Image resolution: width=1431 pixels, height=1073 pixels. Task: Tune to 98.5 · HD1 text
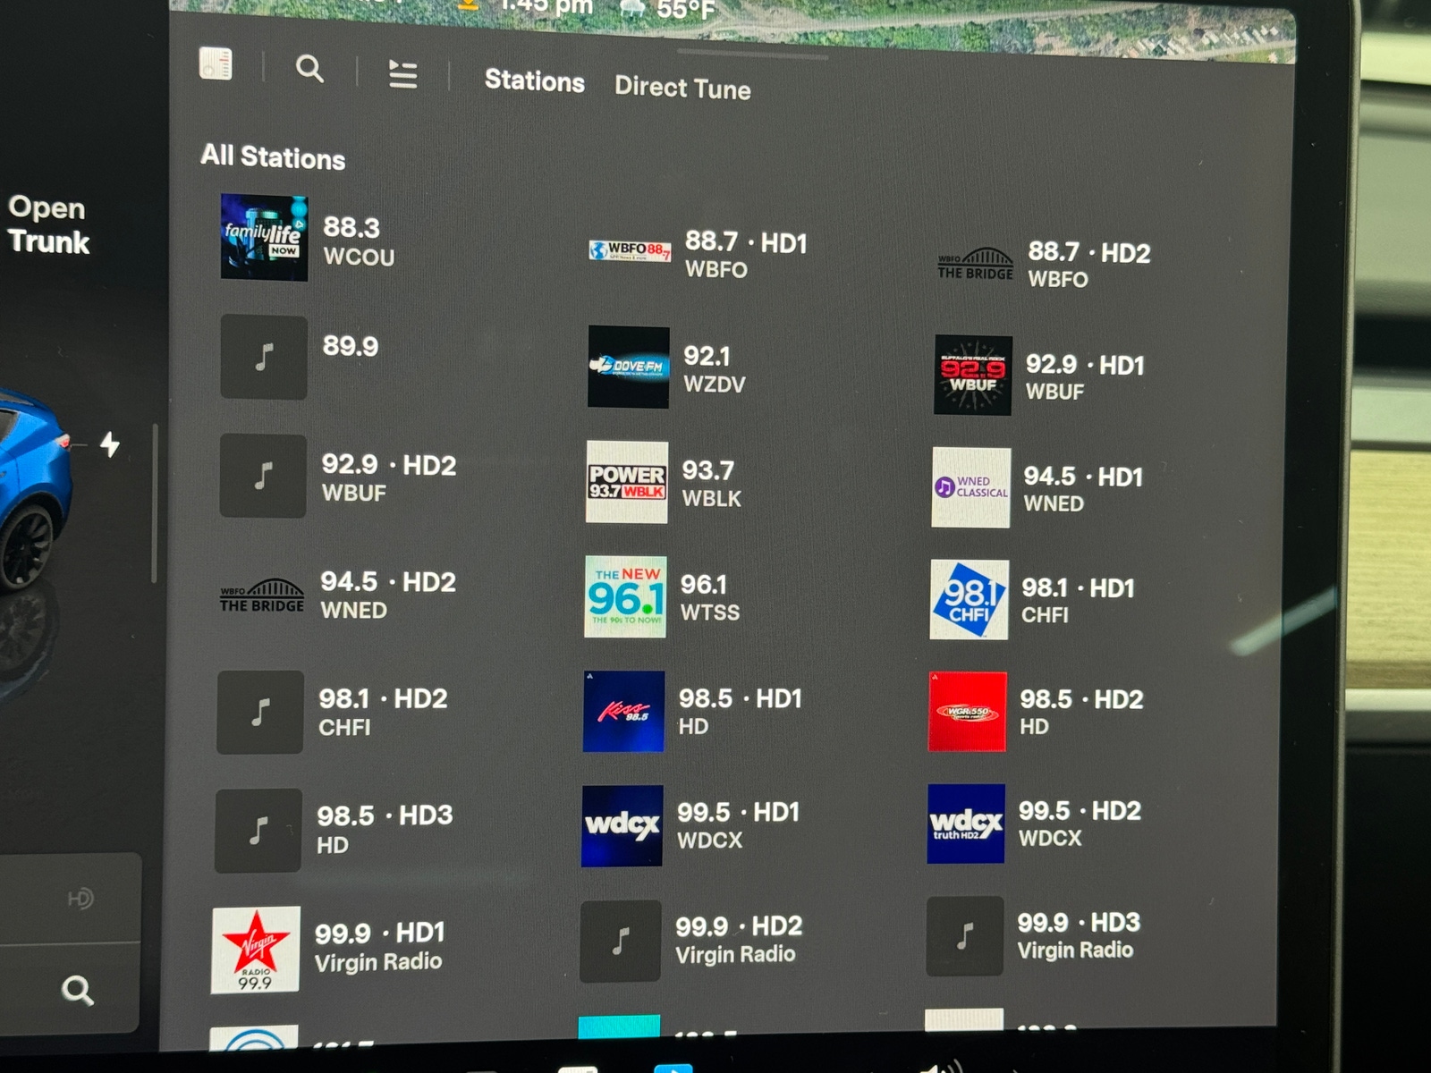740,712
